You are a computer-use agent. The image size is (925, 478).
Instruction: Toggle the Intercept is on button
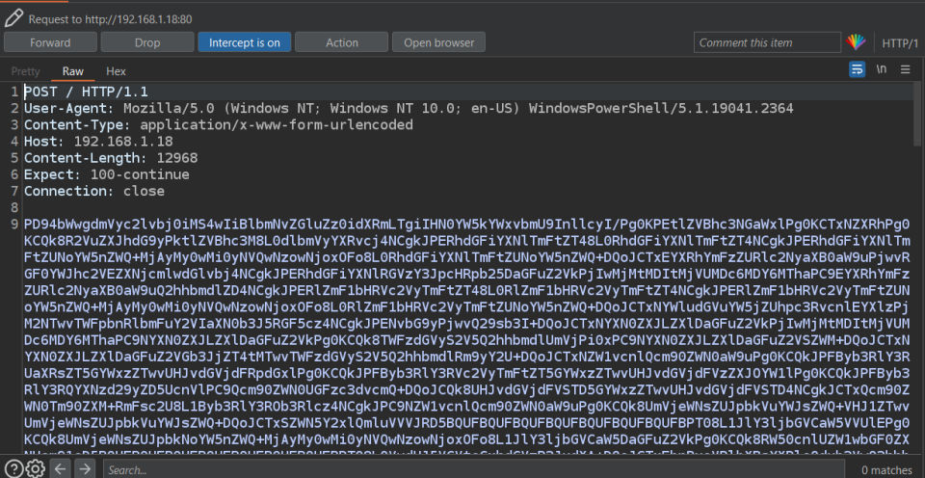point(244,42)
